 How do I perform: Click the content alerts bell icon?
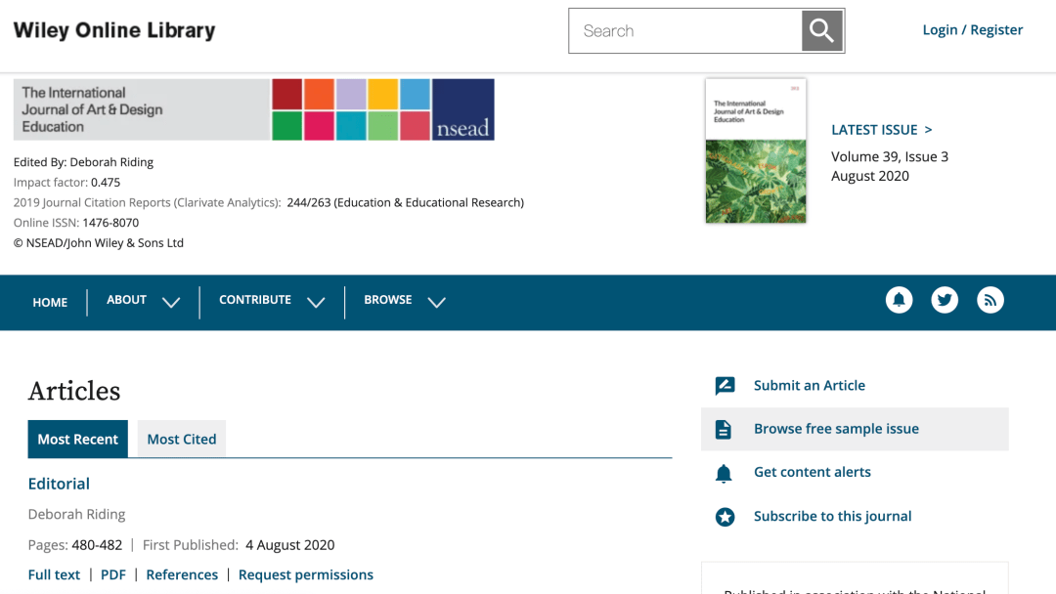724,474
